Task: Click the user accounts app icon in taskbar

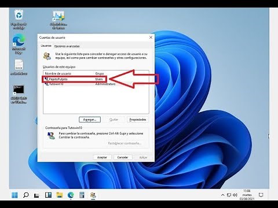Action: (93, 195)
